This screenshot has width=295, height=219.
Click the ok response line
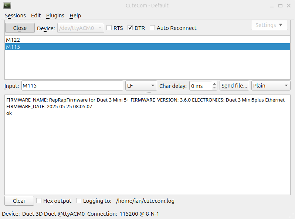coord(9,113)
